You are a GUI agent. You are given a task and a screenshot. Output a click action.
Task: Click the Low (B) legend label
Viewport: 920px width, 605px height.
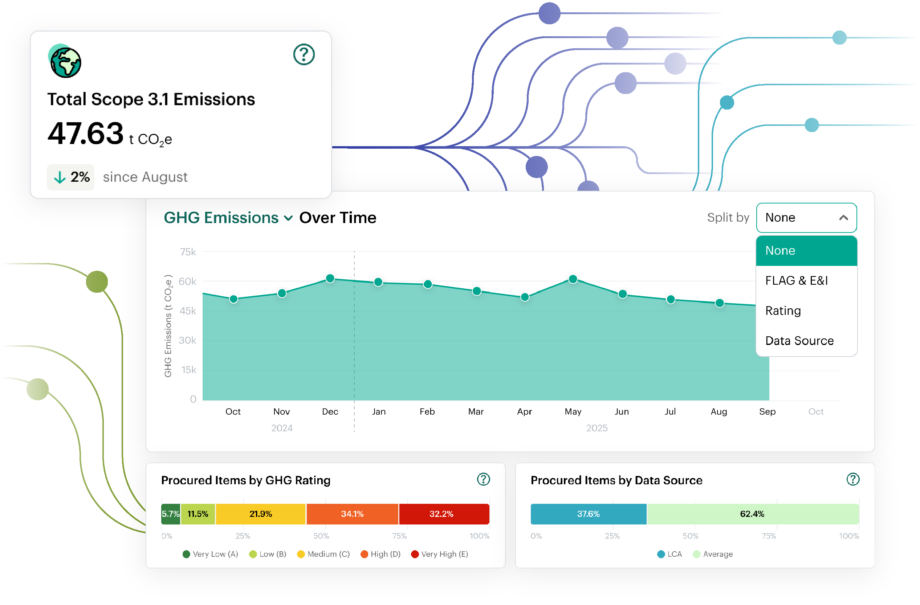[273, 555]
